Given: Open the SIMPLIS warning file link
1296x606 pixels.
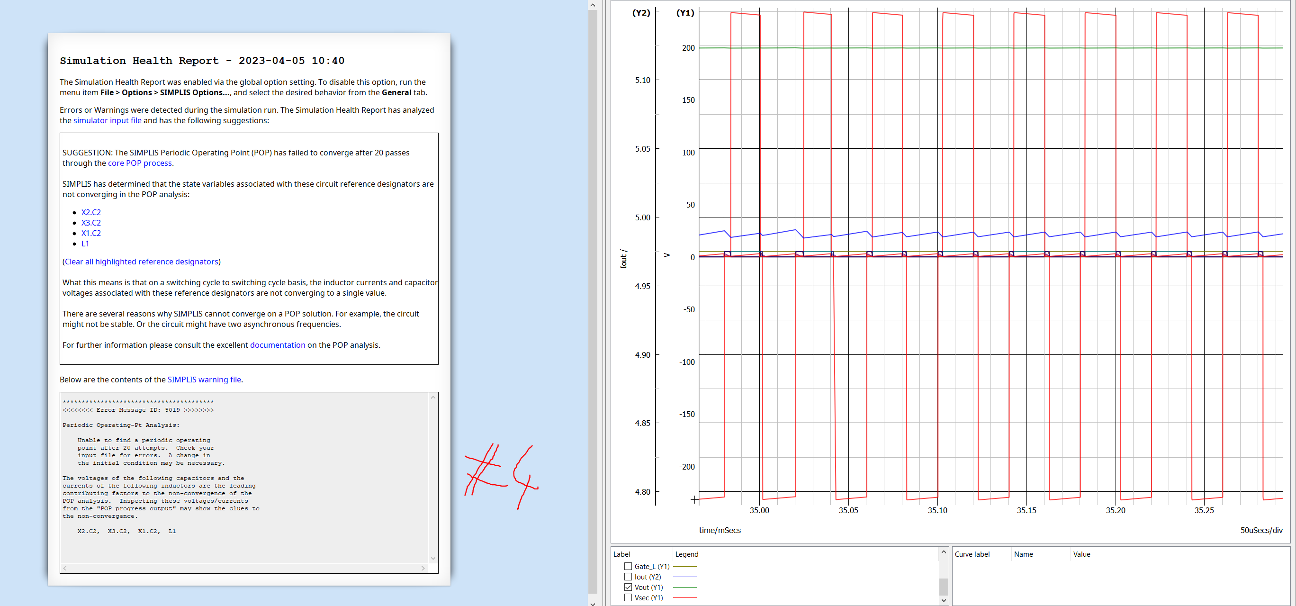Looking at the screenshot, I should click(204, 380).
